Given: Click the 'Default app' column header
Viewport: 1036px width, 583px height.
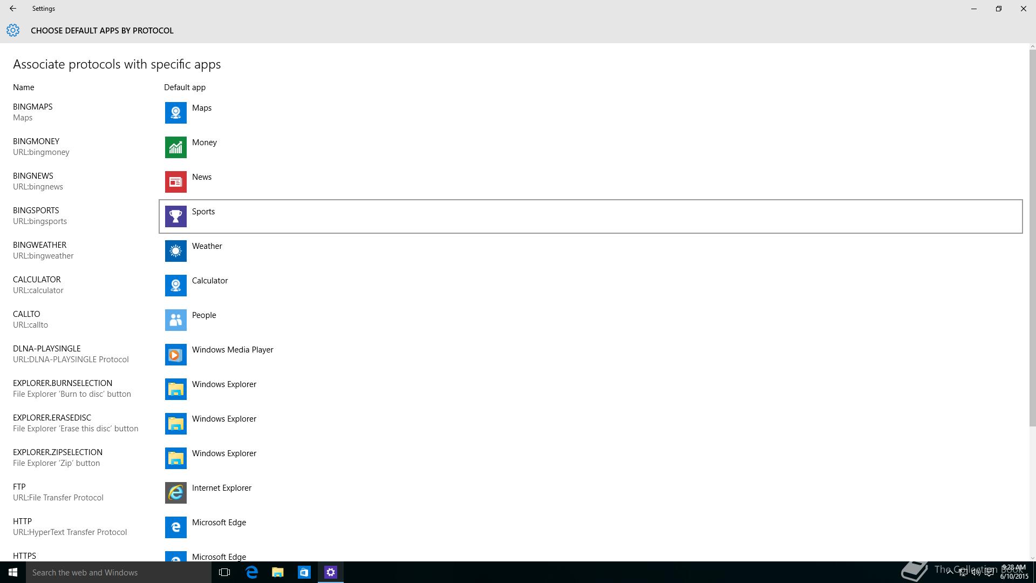Looking at the screenshot, I should [185, 87].
